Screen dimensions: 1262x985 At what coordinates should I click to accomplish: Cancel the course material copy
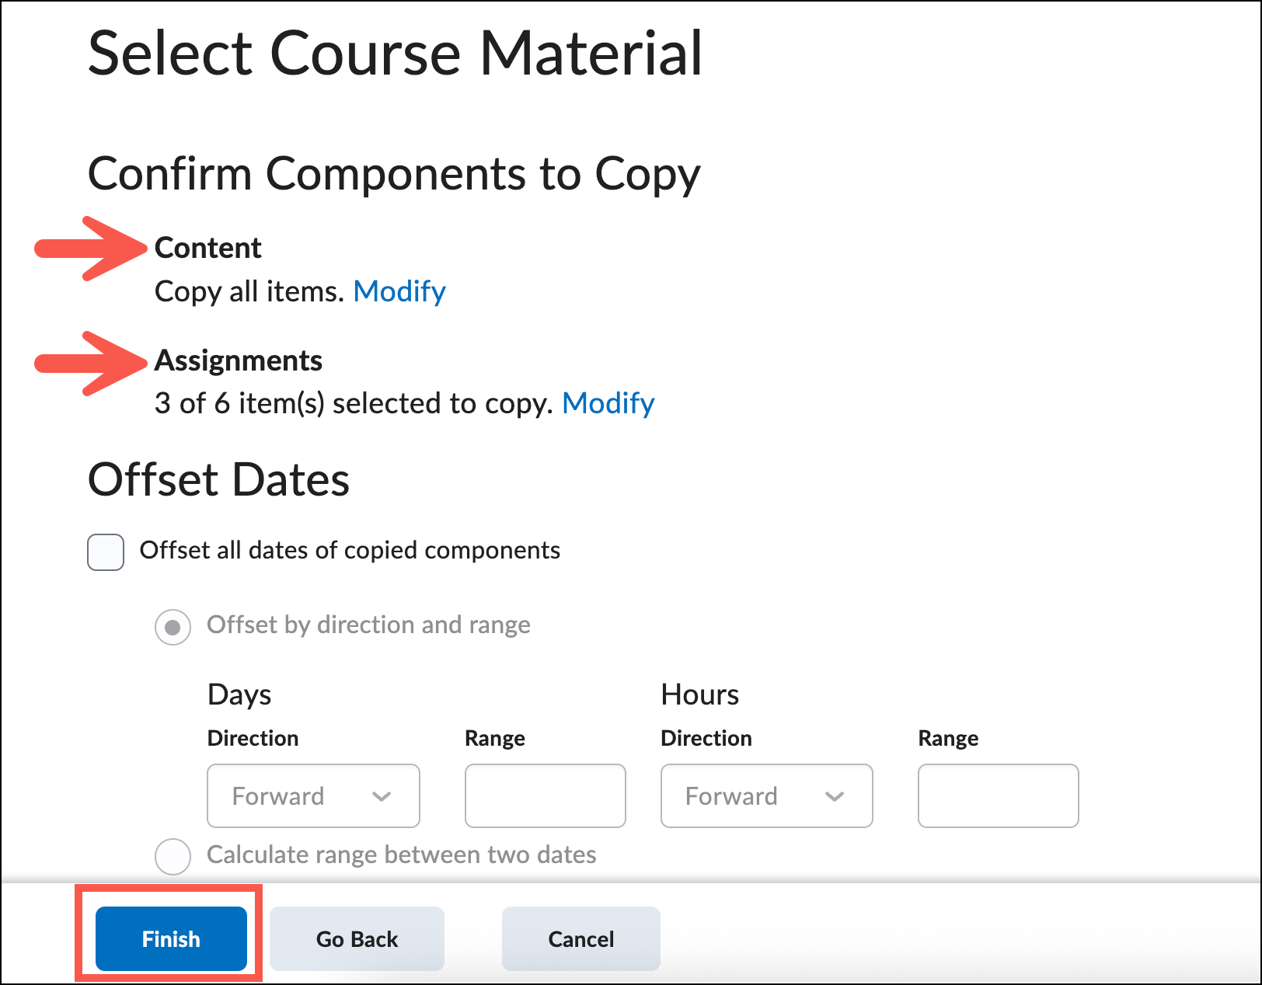point(580,939)
